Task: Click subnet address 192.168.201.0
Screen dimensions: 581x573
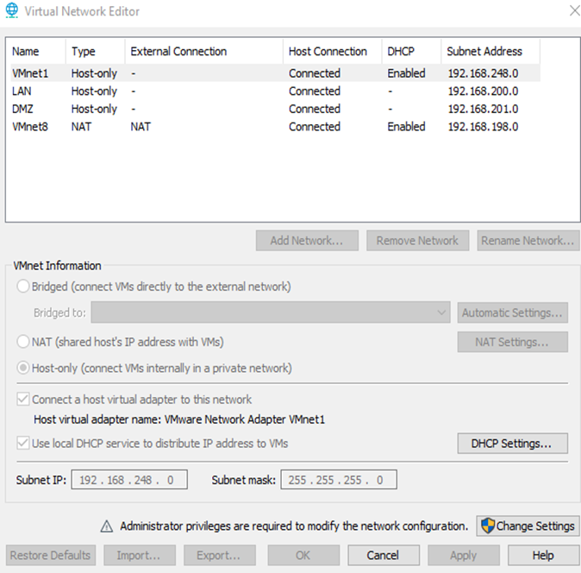Action: (484, 109)
